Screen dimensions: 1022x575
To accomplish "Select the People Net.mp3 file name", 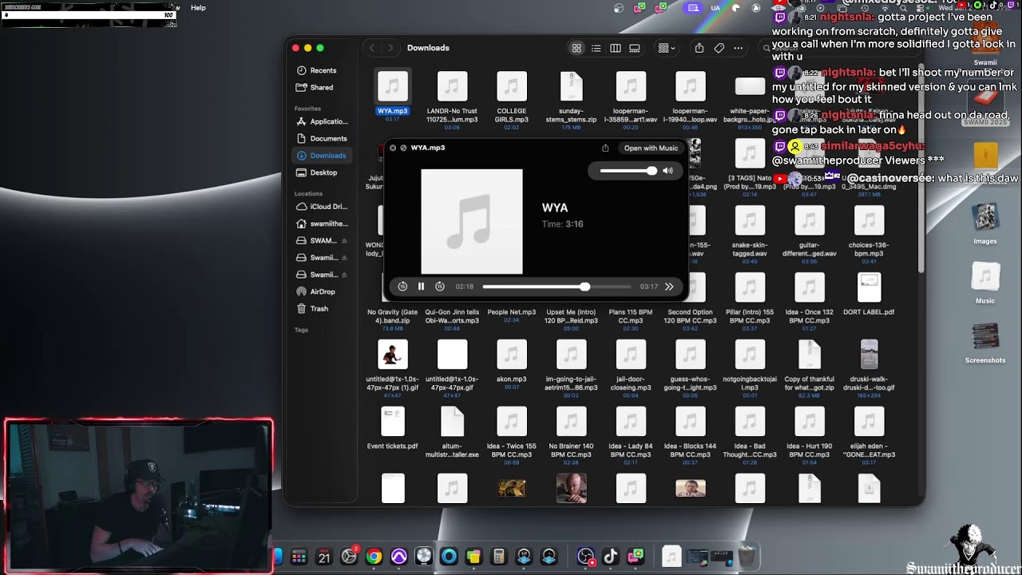I will tap(512, 312).
